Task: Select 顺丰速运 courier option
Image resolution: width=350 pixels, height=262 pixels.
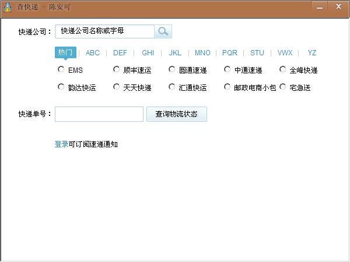Action: [x=116, y=69]
